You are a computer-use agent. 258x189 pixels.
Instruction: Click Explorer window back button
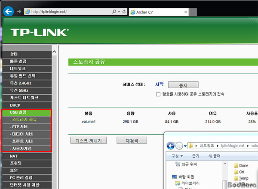pos(171,146)
